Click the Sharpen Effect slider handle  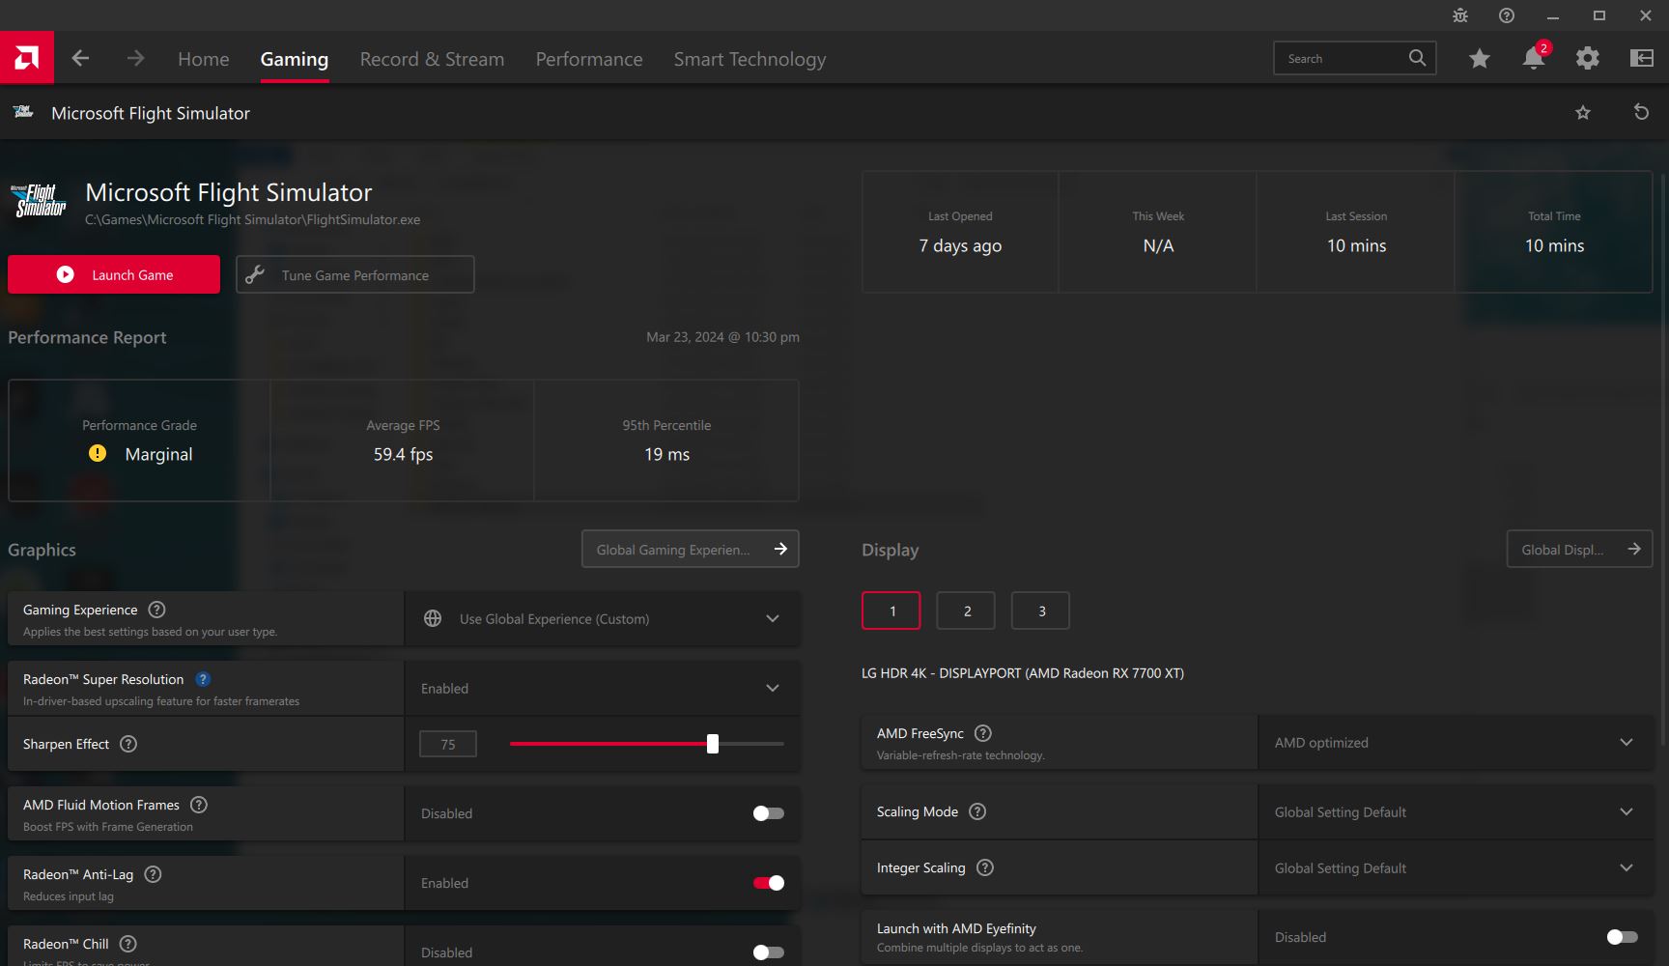coord(713,744)
